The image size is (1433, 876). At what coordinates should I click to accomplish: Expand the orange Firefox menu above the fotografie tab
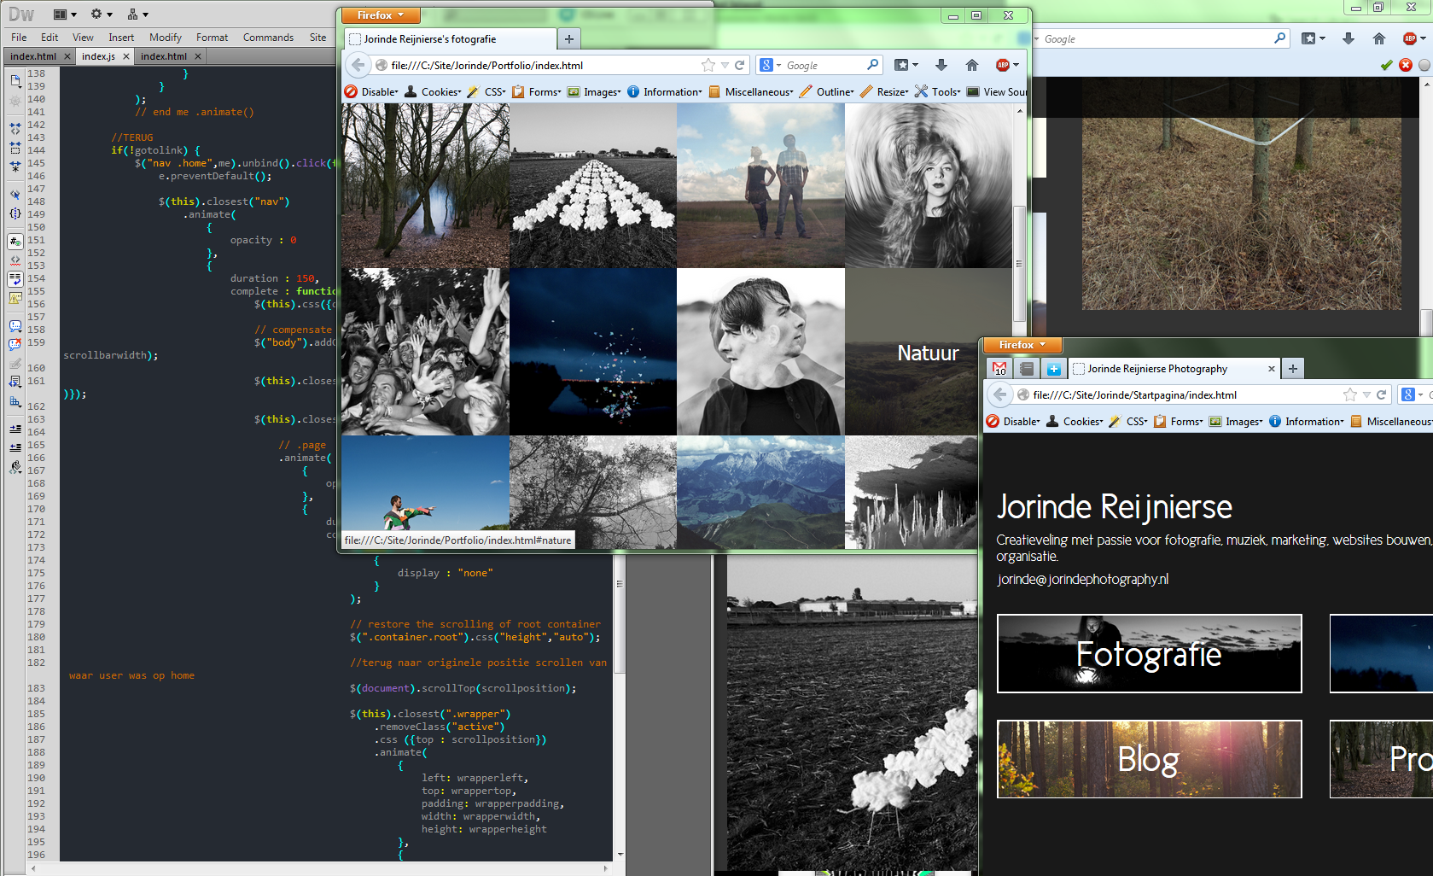[380, 15]
